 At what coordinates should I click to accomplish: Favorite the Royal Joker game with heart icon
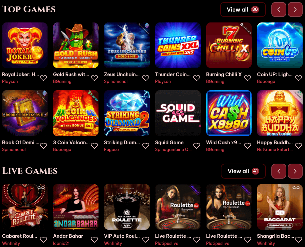(43, 78)
